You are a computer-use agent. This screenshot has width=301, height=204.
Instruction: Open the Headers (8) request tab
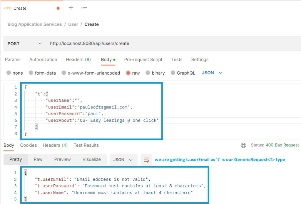click(x=78, y=59)
